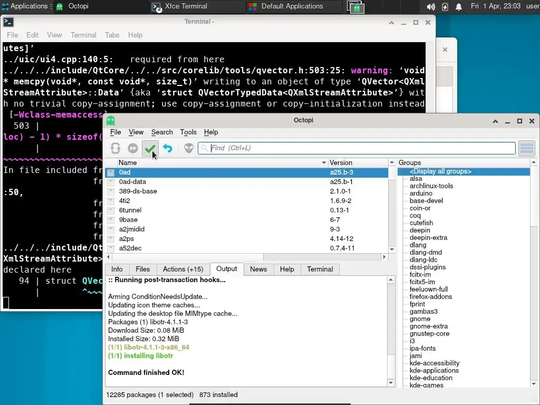Open Octopi Search menu
540x405 pixels.
click(x=162, y=132)
